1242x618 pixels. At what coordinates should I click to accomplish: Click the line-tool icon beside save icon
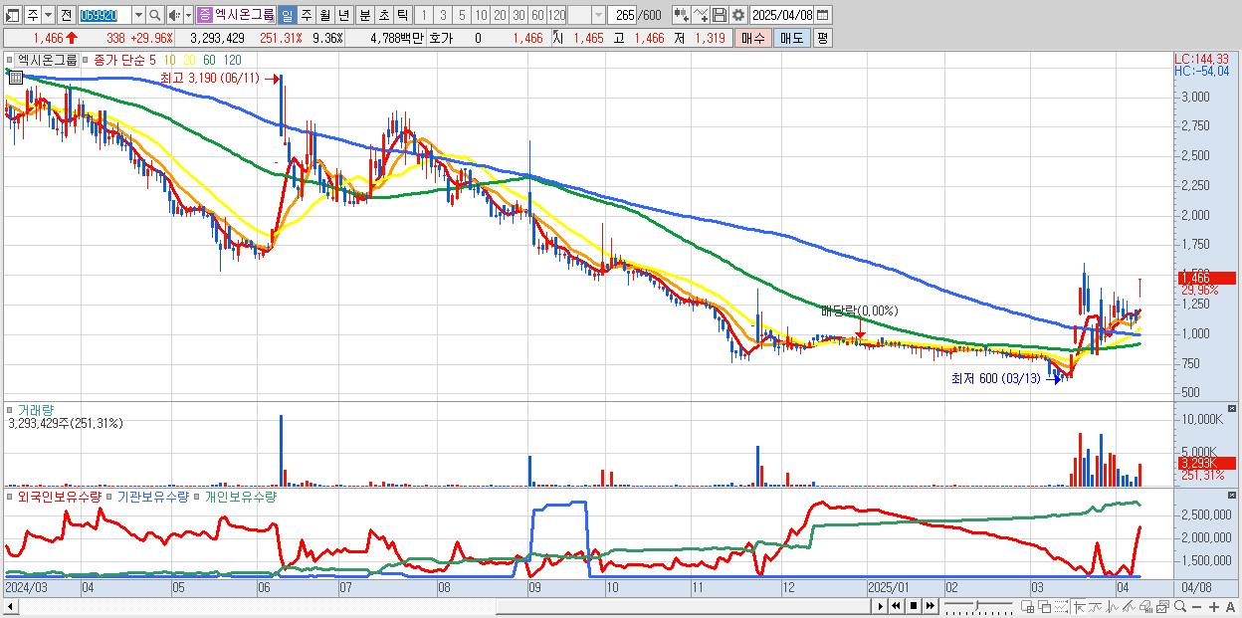(701, 15)
